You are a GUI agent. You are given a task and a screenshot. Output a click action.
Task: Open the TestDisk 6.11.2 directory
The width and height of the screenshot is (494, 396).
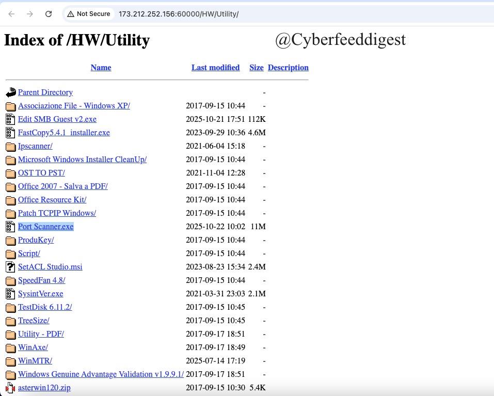tap(45, 307)
